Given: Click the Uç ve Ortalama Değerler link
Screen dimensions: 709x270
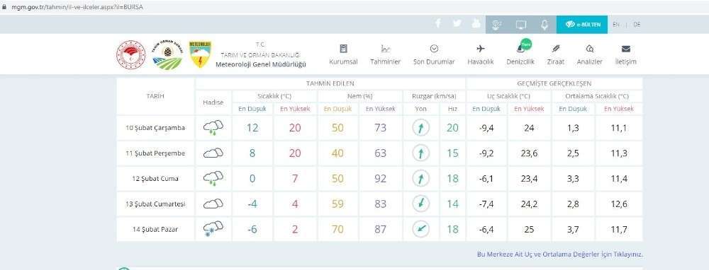Looking at the screenshot, I should coord(560,254).
